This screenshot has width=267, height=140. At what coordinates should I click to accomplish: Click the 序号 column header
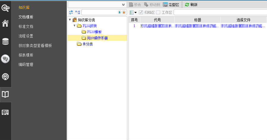click(x=134, y=20)
